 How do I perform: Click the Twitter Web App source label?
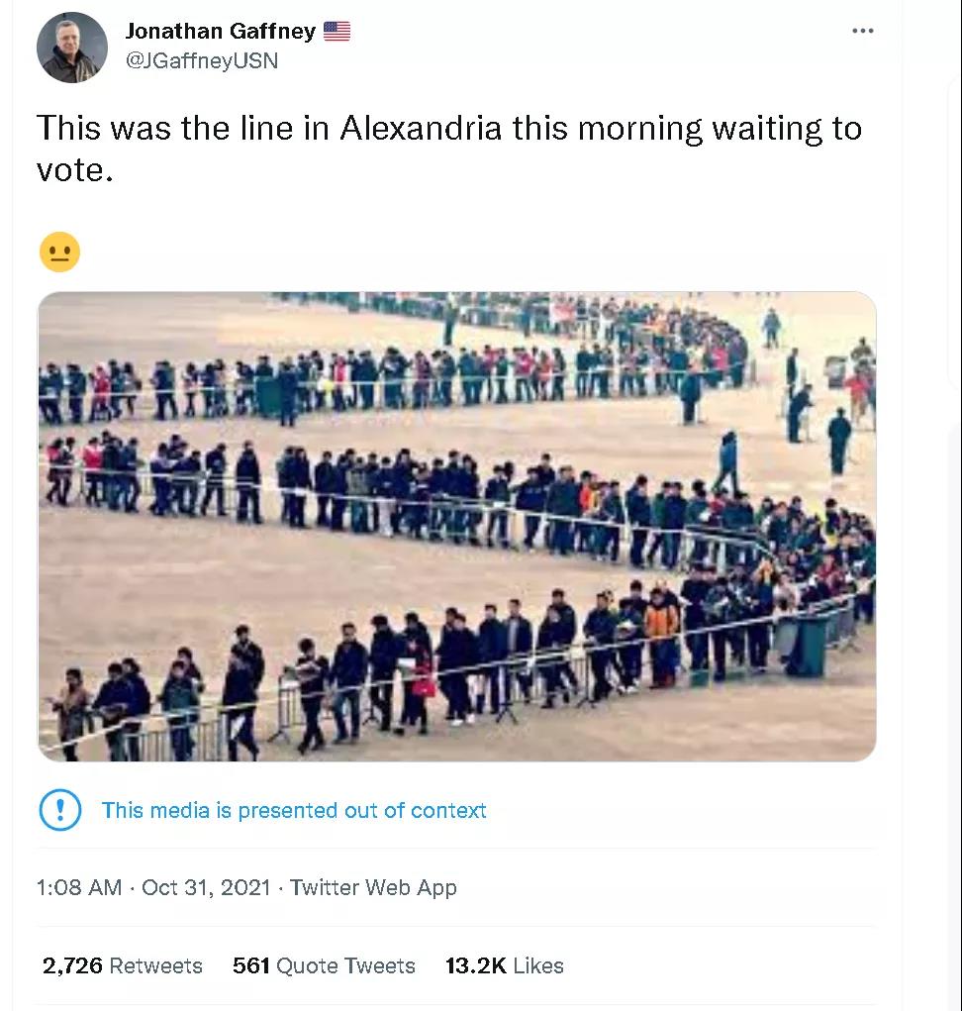tap(373, 887)
